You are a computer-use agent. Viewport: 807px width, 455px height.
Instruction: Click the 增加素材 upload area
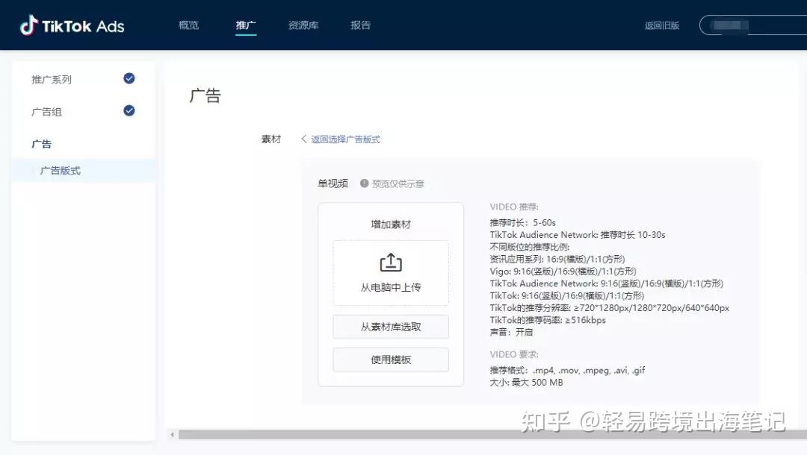[390, 223]
